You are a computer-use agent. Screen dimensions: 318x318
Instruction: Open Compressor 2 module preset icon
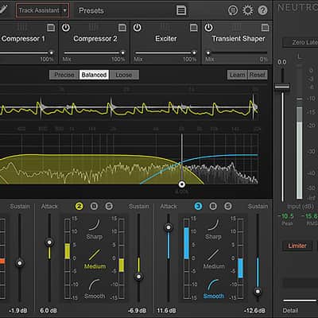tap(122, 27)
